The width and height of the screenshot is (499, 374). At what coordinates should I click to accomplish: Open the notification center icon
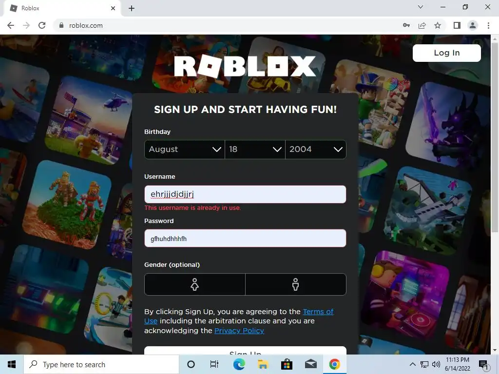tap(483, 364)
